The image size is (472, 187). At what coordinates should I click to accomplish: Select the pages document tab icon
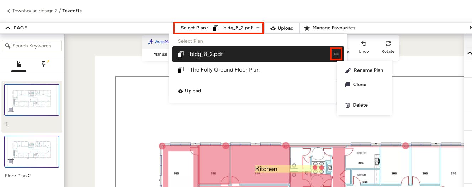click(19, 64)
